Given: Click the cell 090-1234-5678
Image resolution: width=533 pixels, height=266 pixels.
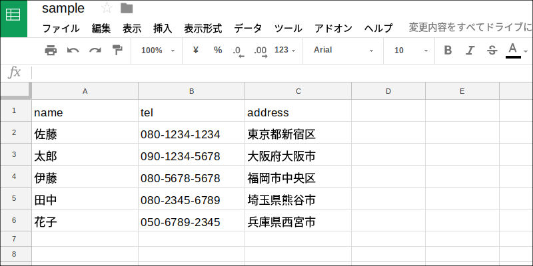Looking at the screenshot, I should click(191, 154).
